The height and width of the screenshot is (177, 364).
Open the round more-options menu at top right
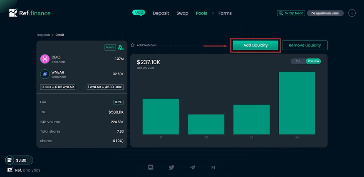(x=352, y=13)
